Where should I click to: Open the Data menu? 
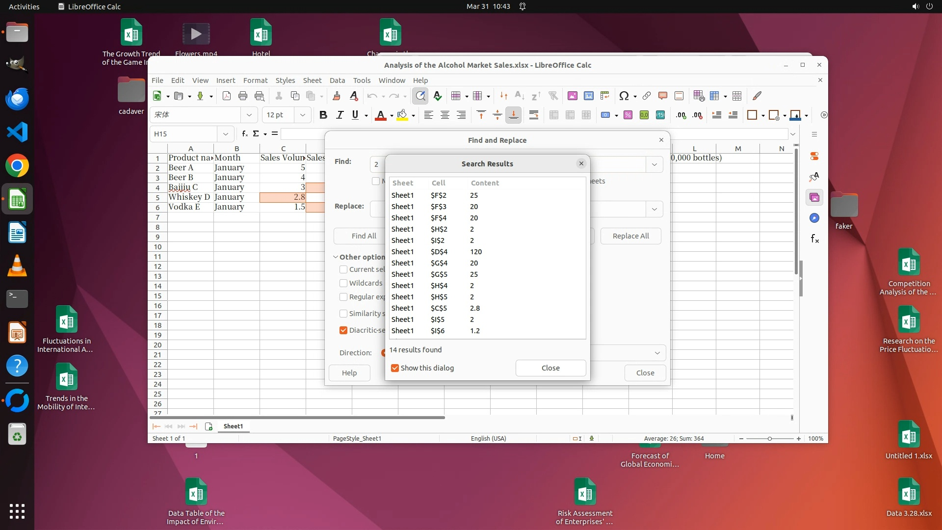click(337, 80)
